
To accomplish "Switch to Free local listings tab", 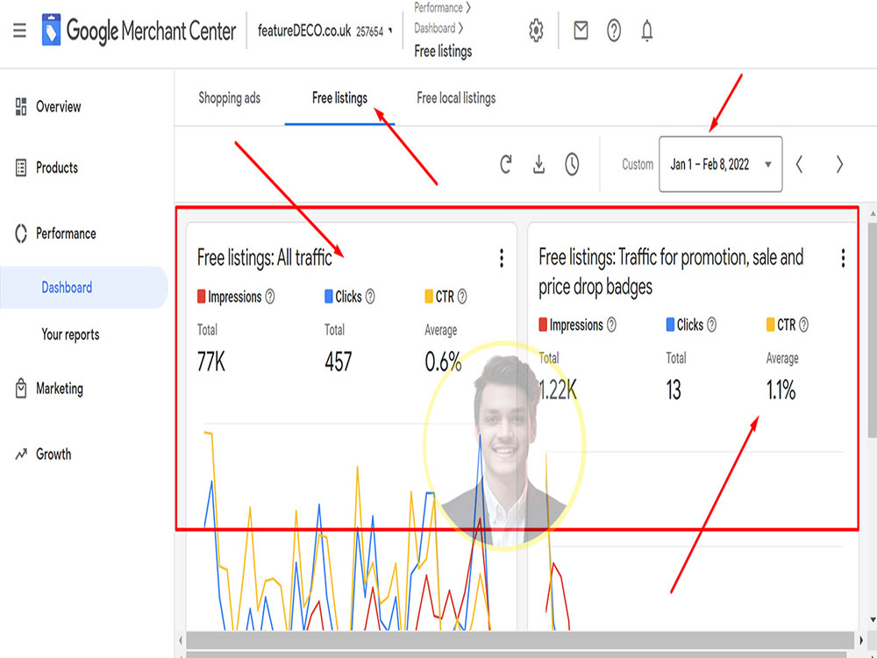I will click(x=456, y=98).
